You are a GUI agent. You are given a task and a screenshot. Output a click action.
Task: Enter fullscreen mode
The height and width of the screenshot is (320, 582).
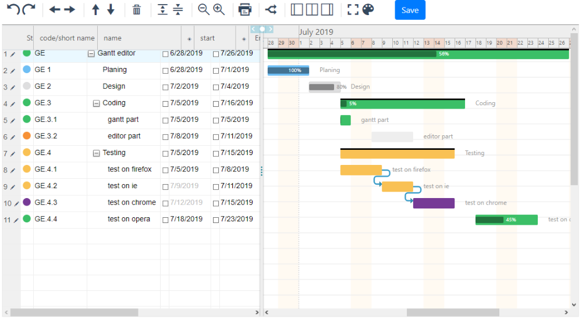pos(353,10)
